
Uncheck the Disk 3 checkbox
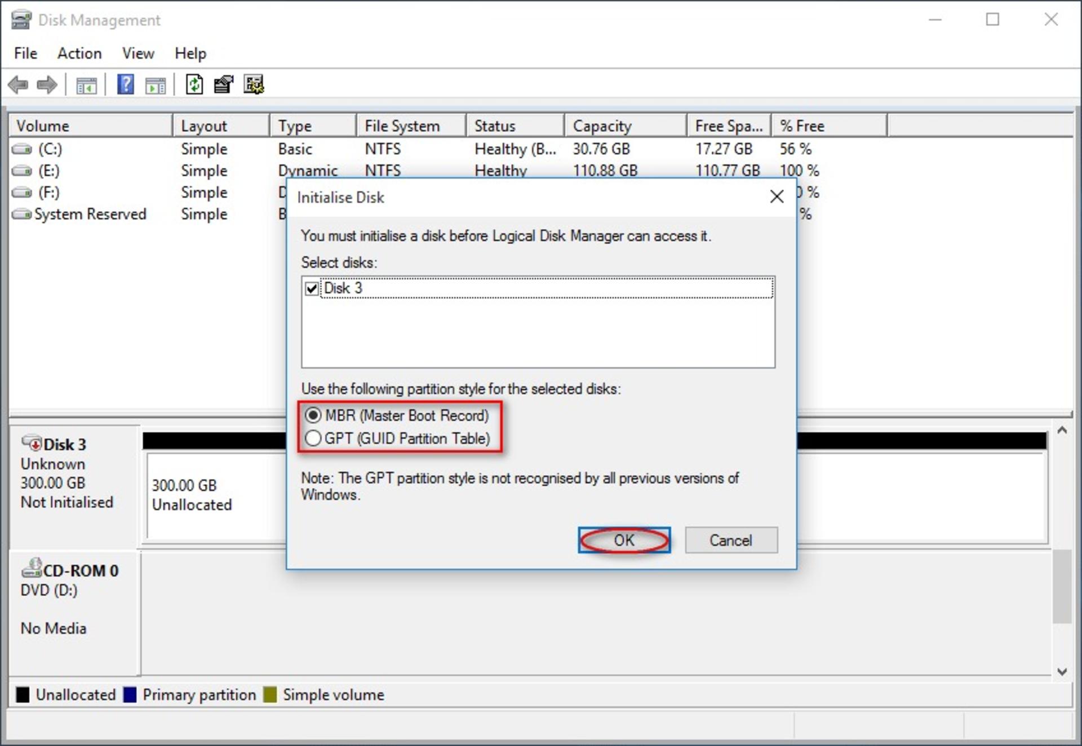311,289
